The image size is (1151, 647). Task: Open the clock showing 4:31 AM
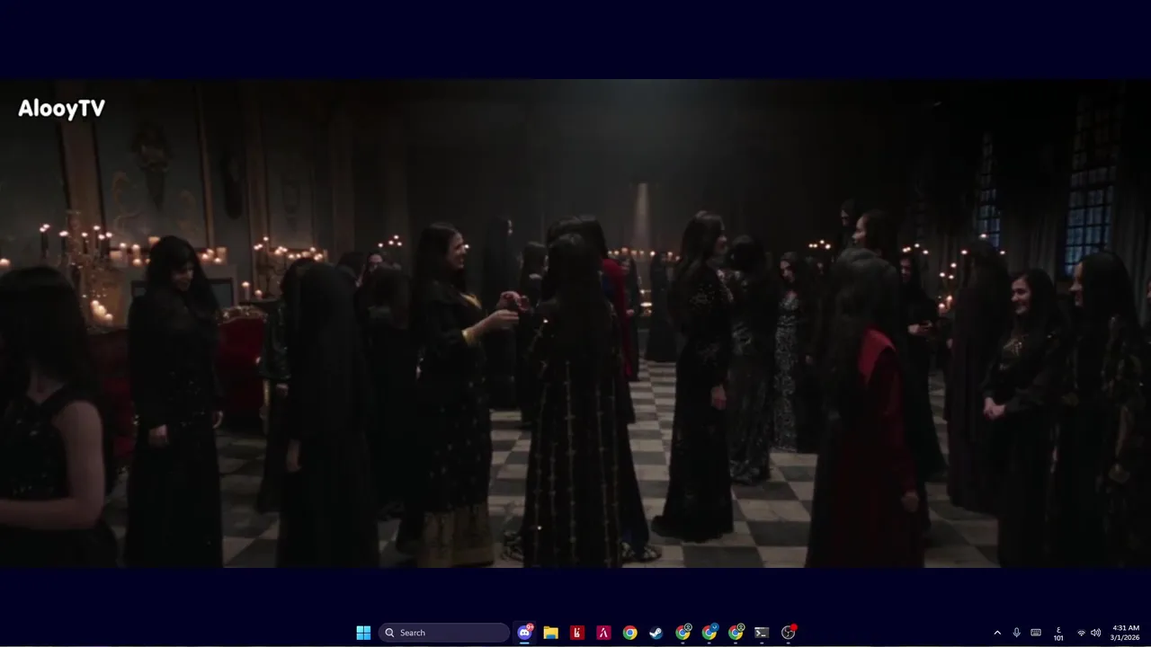[x=1126, y=633]
